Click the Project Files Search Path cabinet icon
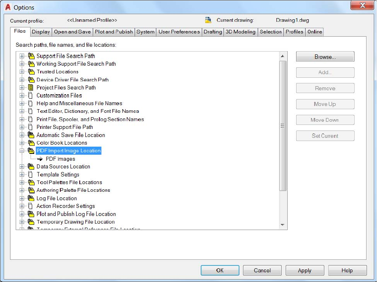This screenshot has width=377, height=282. 31,87
